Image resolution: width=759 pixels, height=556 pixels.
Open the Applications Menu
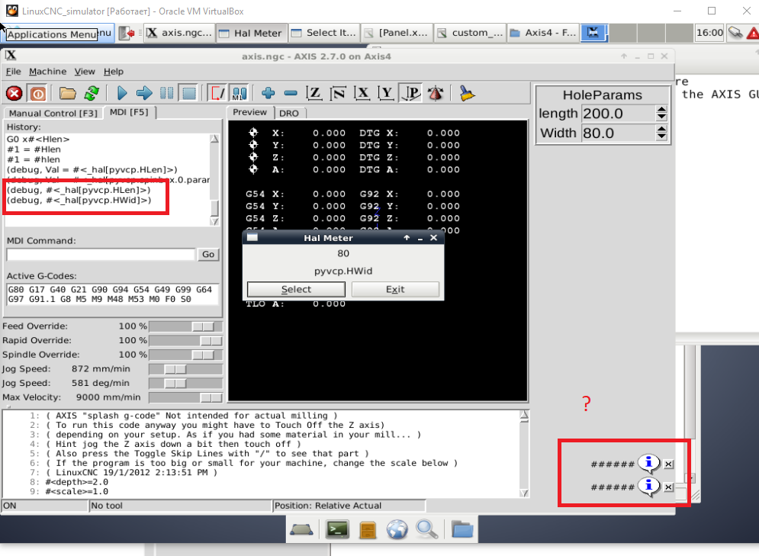click(57, 33)
